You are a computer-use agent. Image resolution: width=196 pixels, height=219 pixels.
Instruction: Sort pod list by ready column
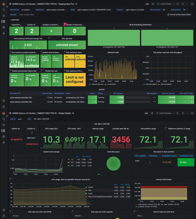pos(93,93)
